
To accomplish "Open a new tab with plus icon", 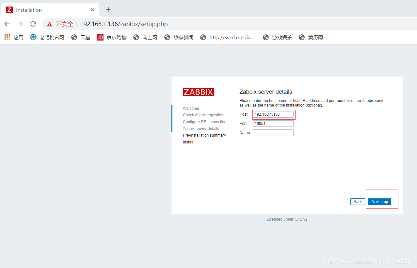I will pos(108,10).
